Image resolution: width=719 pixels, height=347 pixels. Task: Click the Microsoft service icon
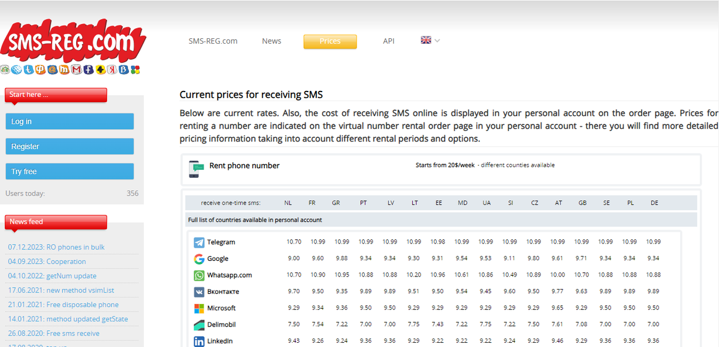199,308
